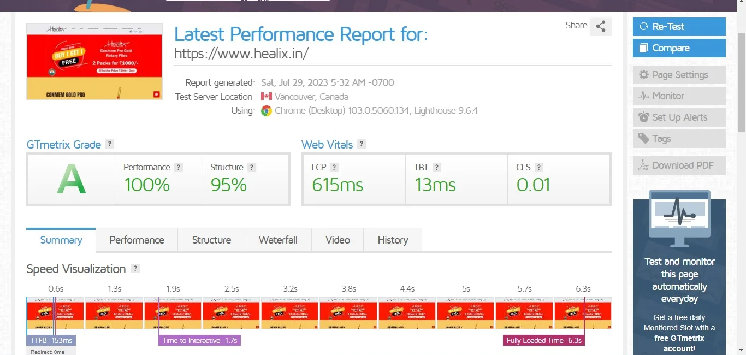This screenshot has height=355, width=746.
Task: Click the TTFB: 153ms marker
Action: tap(51, 340)
